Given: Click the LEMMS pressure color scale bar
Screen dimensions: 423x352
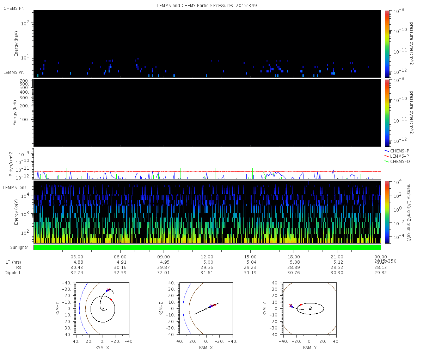Looking at the screenshot, I should click(x=387, y=113).
